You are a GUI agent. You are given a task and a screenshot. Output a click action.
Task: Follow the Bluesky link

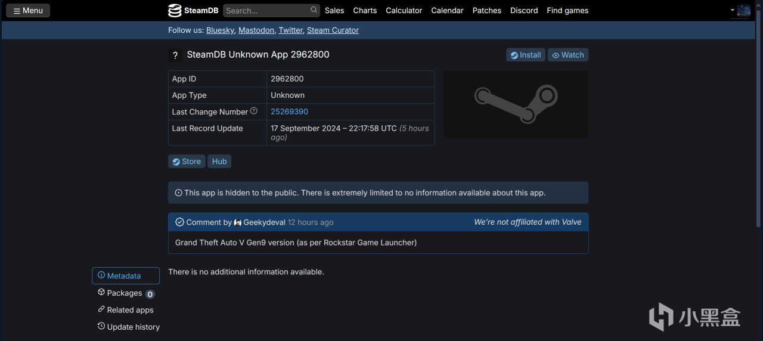click(221, 30)
